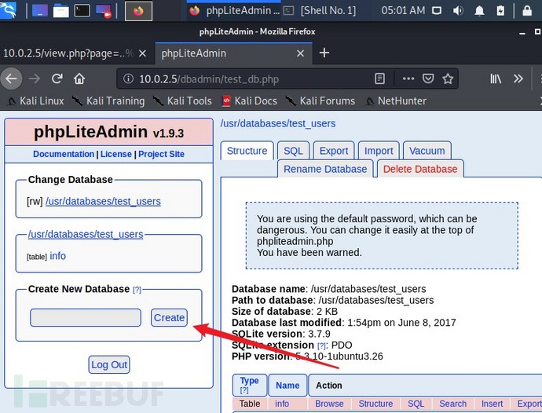Click the lock screen icon

(x=527, y=11)
